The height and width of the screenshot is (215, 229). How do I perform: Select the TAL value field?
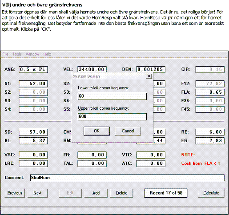click(92, 163)
